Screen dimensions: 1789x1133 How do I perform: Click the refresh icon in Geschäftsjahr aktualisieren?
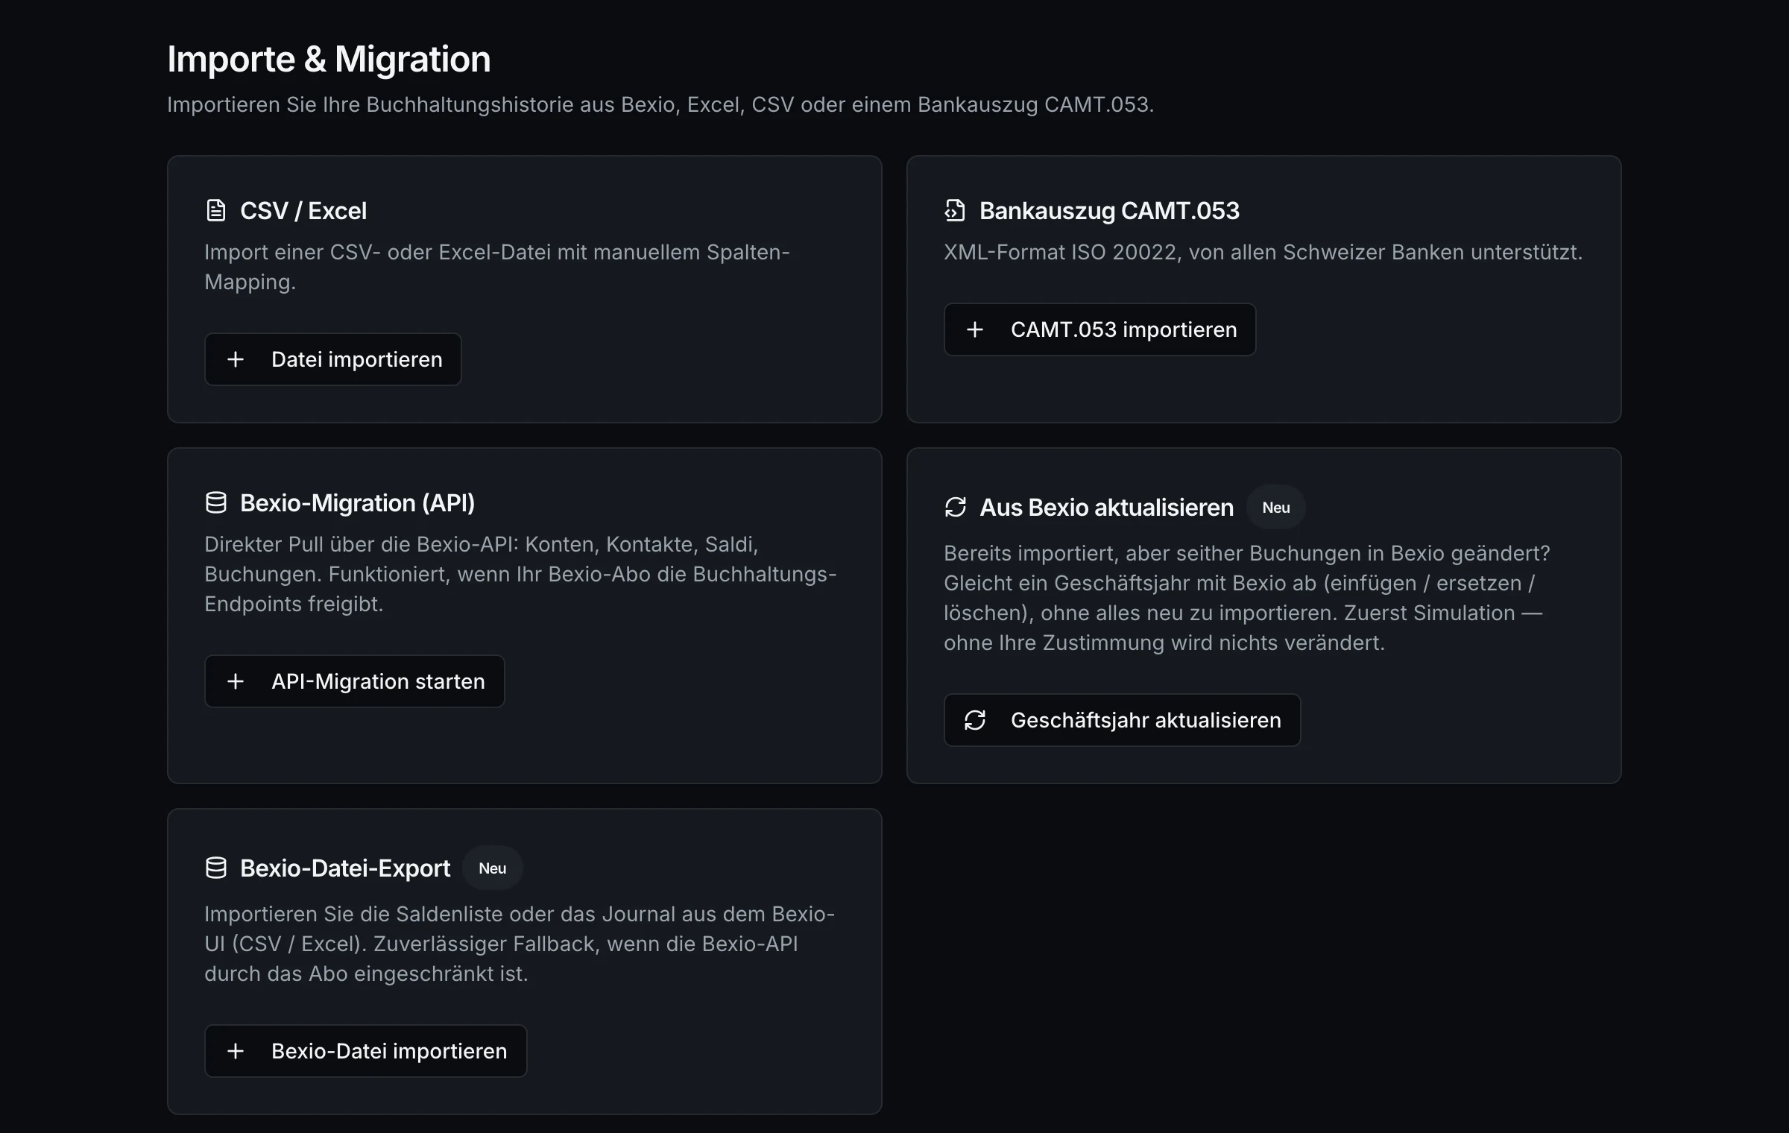click(x=975, y=720)
